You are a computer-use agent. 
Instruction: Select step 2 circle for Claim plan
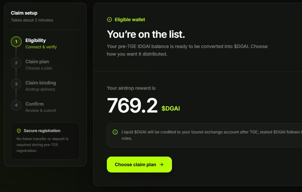16,63
